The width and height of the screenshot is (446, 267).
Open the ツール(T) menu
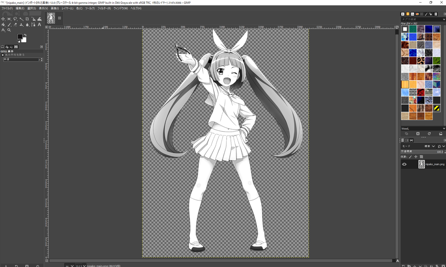click(x=90, y=8)
